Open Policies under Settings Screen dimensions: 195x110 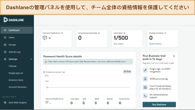12,66
